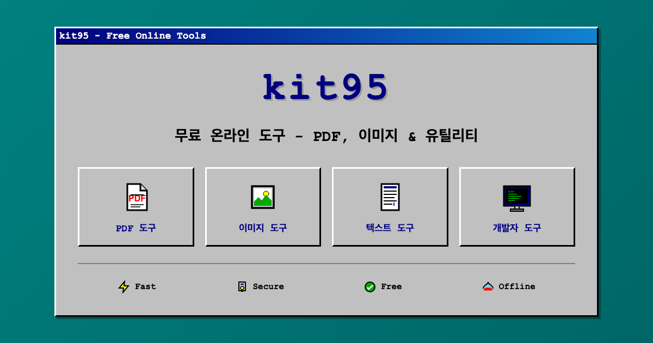
Task: Click the Fast feature text
Action: (145, 286)
